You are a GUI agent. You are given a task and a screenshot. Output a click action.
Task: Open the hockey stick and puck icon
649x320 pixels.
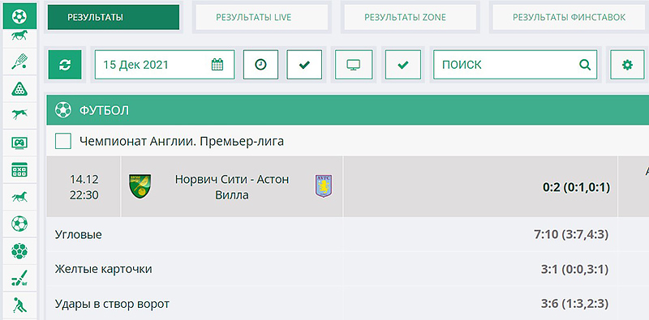[x=19, y=278]
